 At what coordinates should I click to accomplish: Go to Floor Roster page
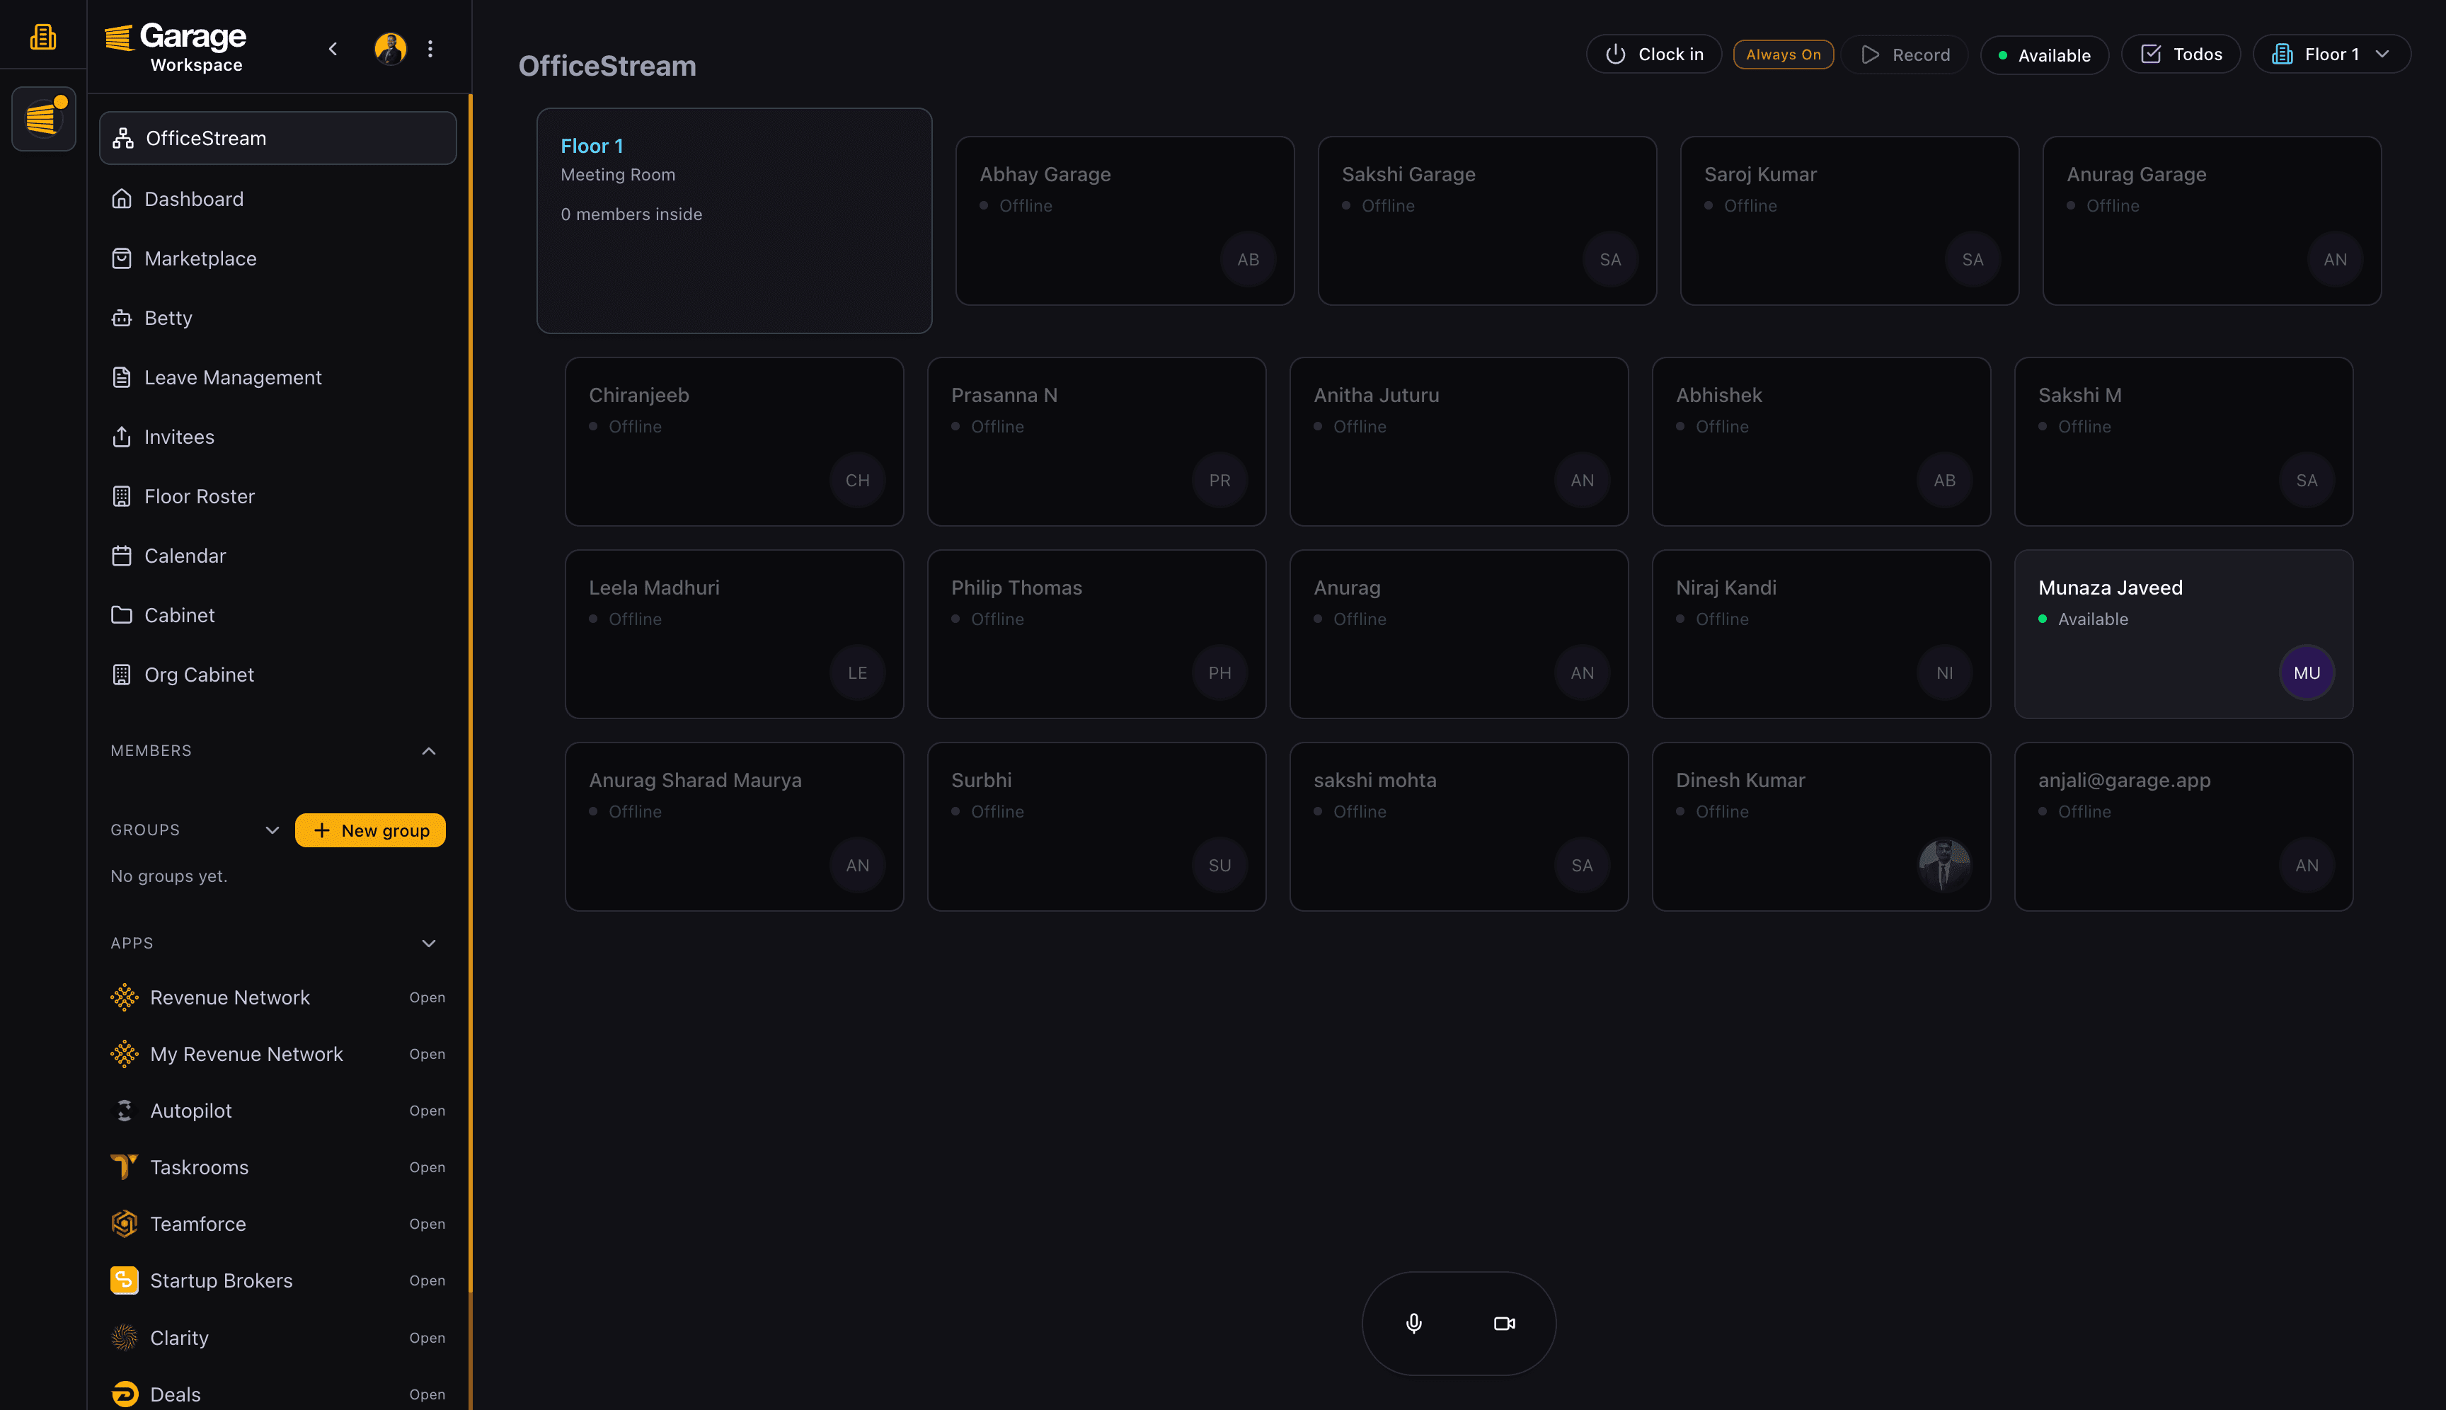(200, 497)
